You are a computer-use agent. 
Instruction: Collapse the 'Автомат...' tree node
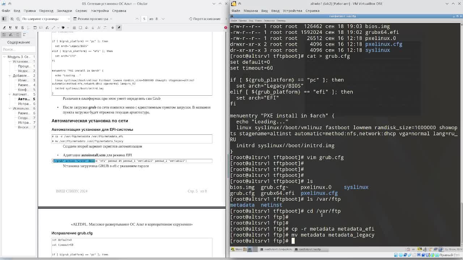pos(10,94)
